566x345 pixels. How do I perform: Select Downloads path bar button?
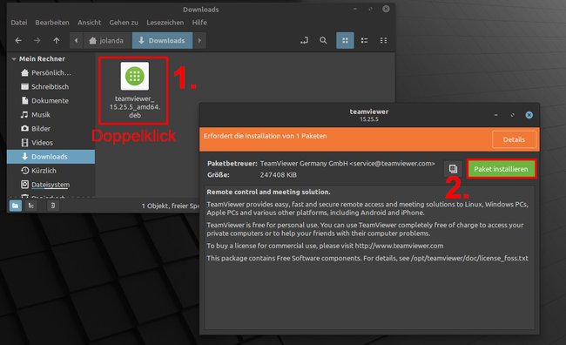(162, 40)
